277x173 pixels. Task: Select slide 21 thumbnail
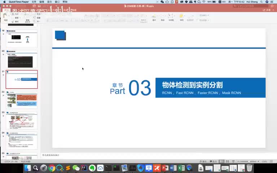point(22,79)
